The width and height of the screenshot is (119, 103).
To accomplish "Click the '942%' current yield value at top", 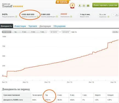I will (5, 14).
